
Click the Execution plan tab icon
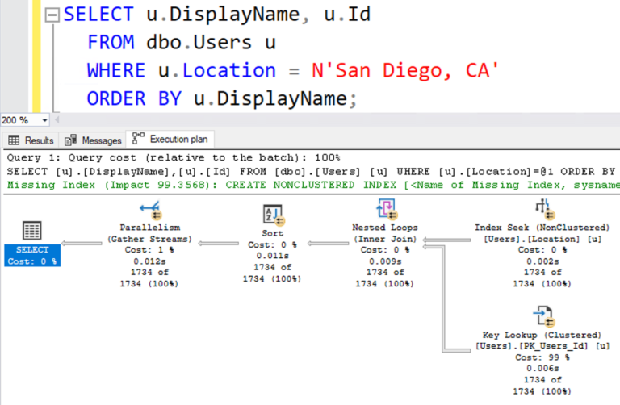(138, 139)
